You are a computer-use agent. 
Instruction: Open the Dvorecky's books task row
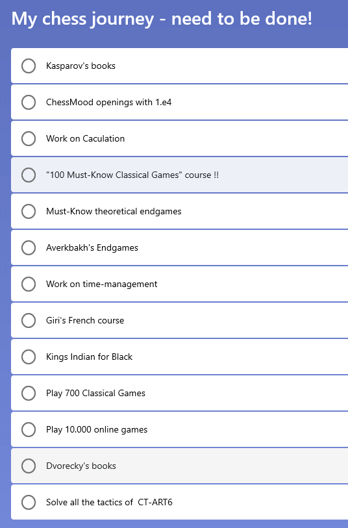[180, 466]
